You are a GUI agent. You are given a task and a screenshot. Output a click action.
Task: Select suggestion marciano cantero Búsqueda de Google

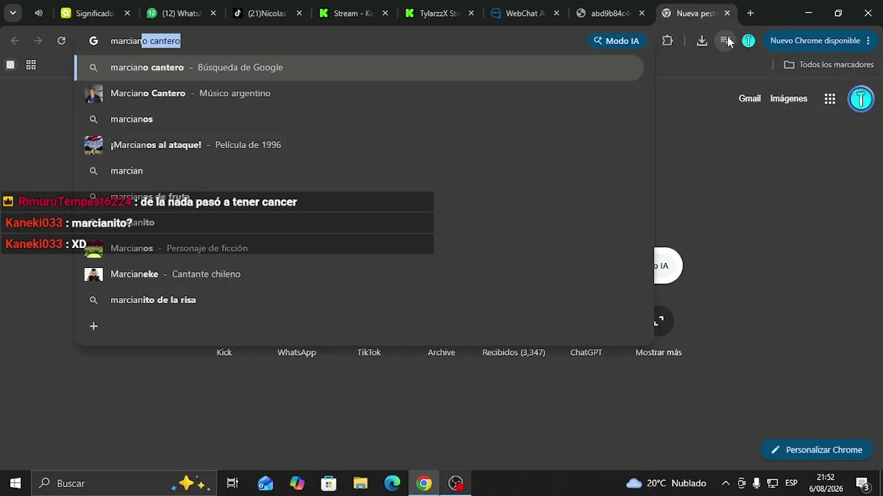(359, 68)
